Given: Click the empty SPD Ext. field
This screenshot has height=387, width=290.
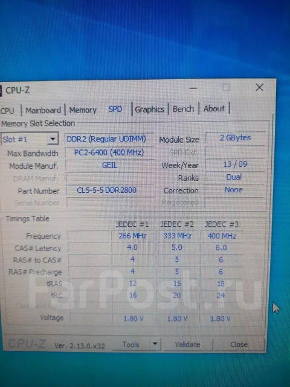Looking at the screenshot, I should pos(235,152).
